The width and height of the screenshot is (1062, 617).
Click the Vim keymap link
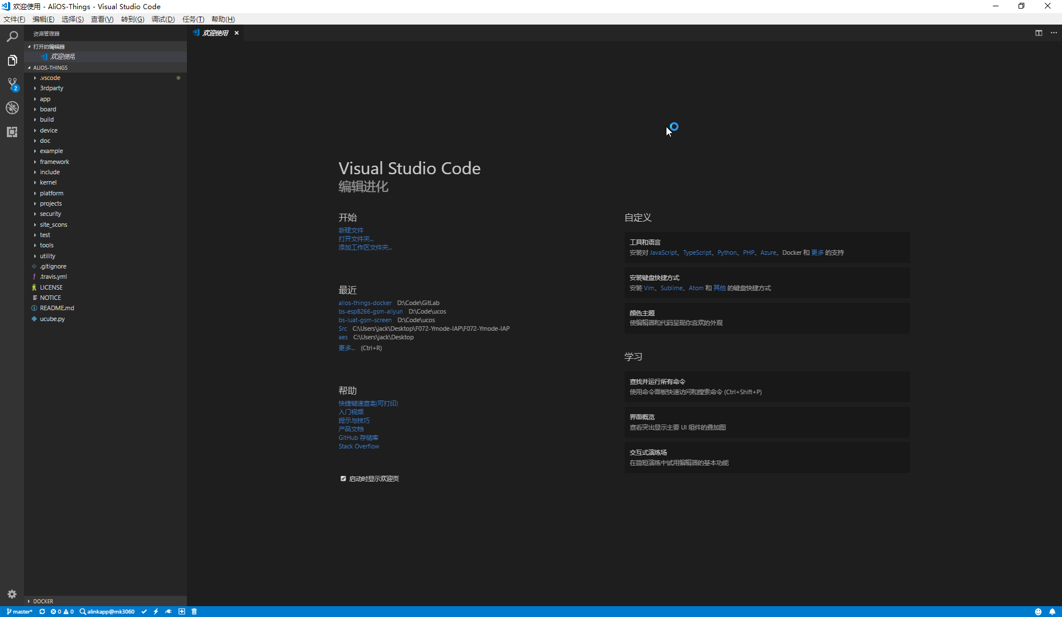(649, 288)
